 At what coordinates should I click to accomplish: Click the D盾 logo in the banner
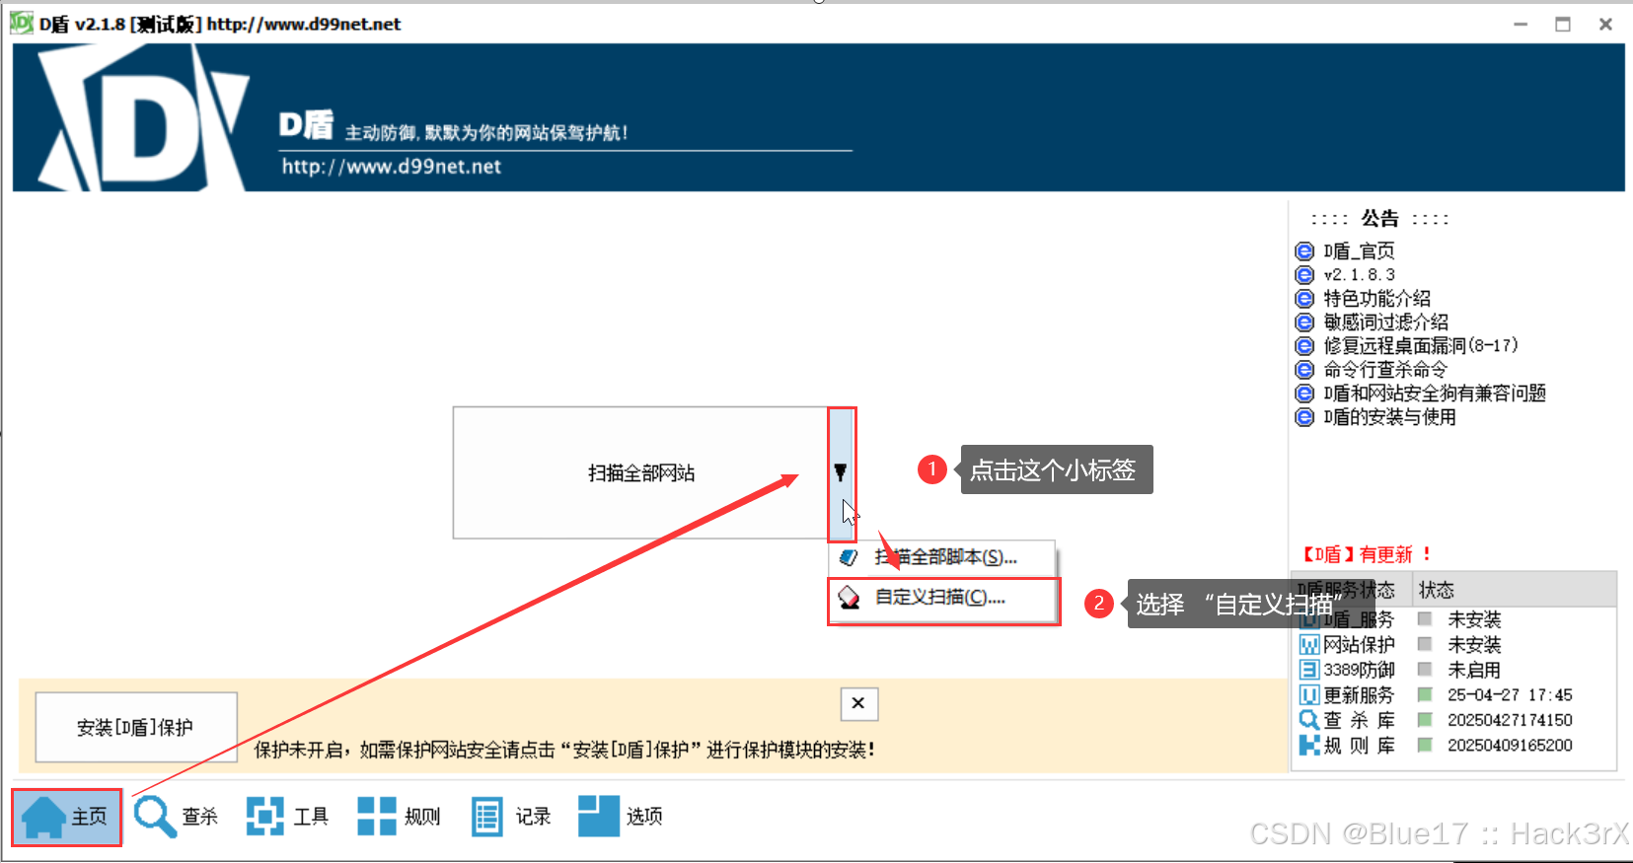click(144, 117)
